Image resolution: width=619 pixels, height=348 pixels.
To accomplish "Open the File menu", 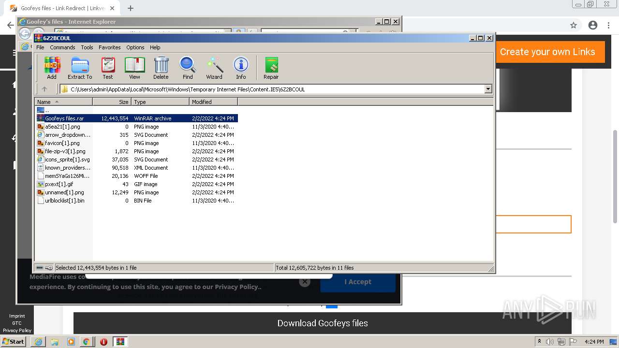I will point(40,47).
